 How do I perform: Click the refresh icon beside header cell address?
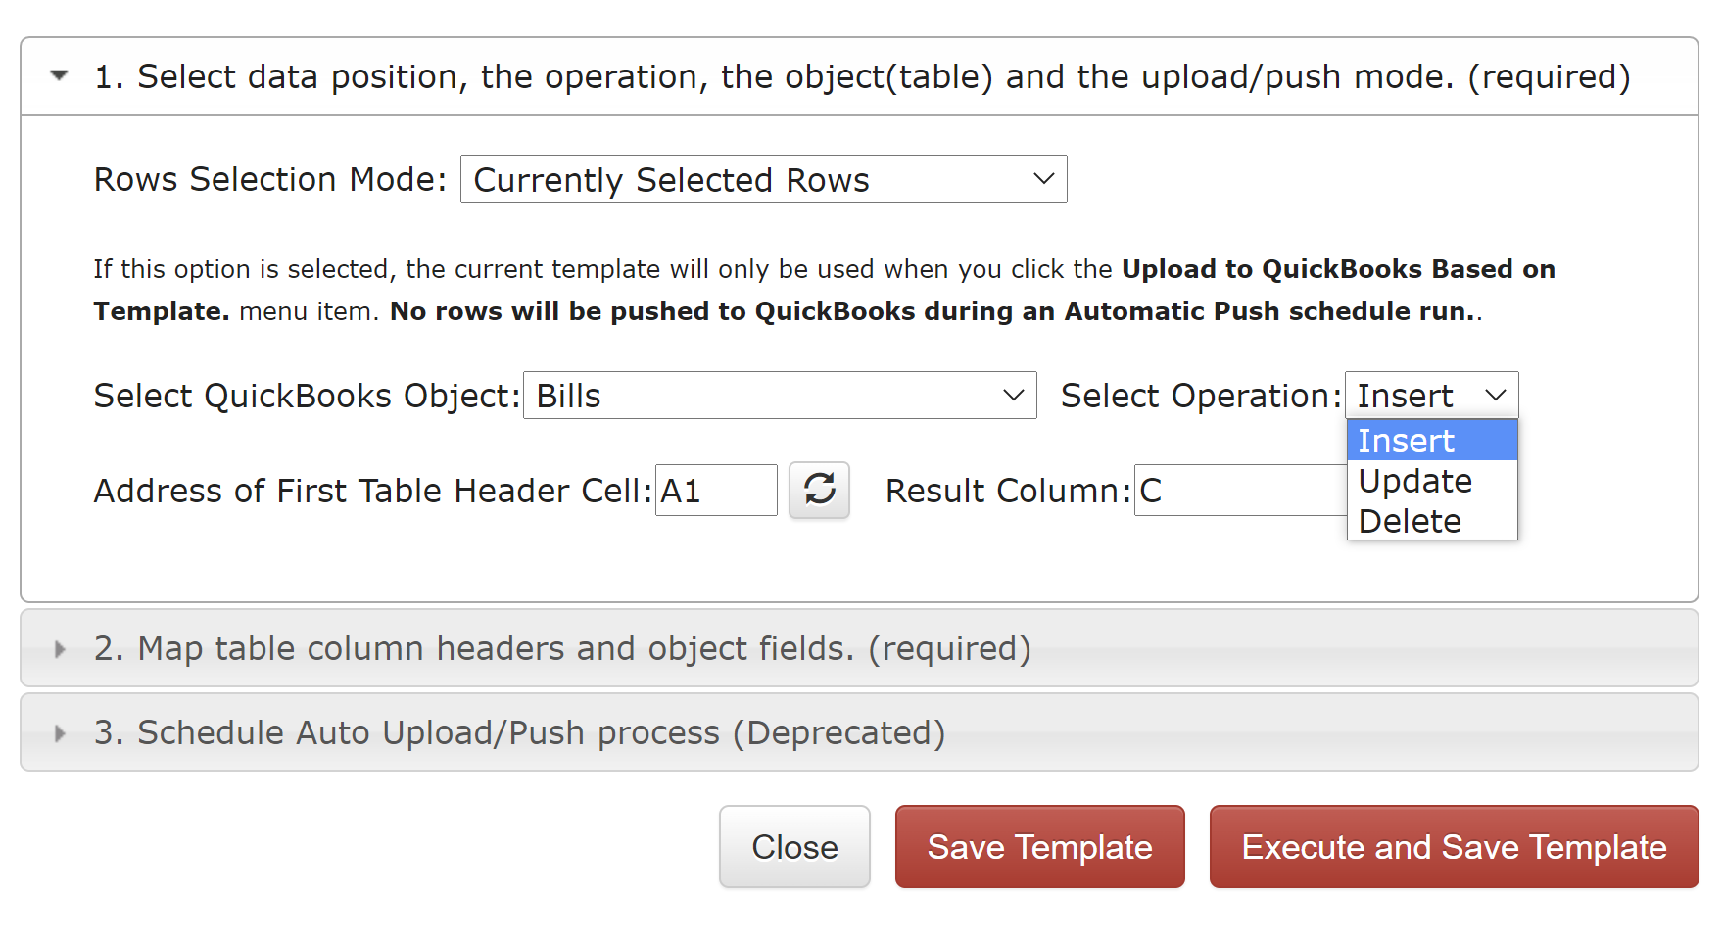coord(819,490)
